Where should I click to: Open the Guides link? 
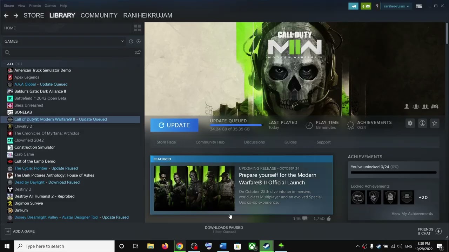(290, 142)
